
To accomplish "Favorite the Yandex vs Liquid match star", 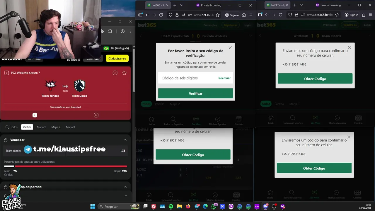I will click(x=124, y=73).
